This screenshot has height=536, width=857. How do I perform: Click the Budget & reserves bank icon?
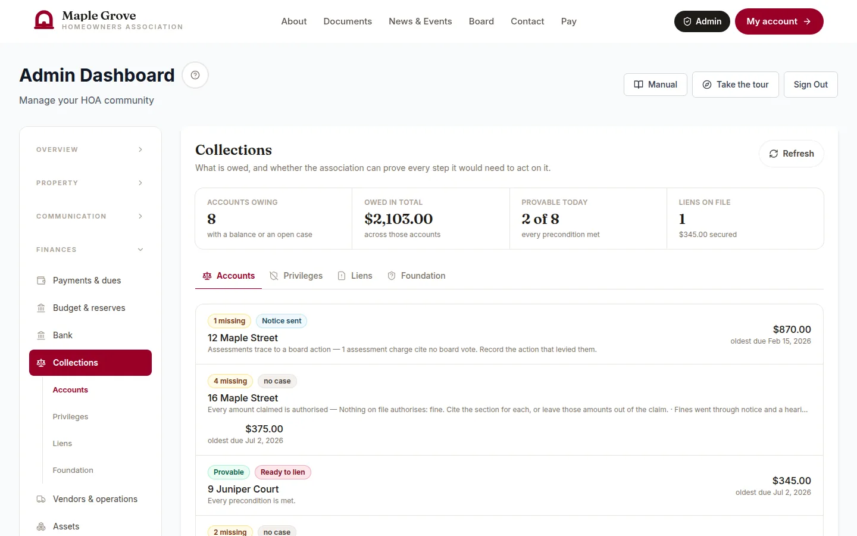(41, 308)
